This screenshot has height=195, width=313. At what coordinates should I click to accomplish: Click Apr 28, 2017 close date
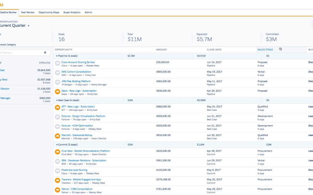click(214, 151)
